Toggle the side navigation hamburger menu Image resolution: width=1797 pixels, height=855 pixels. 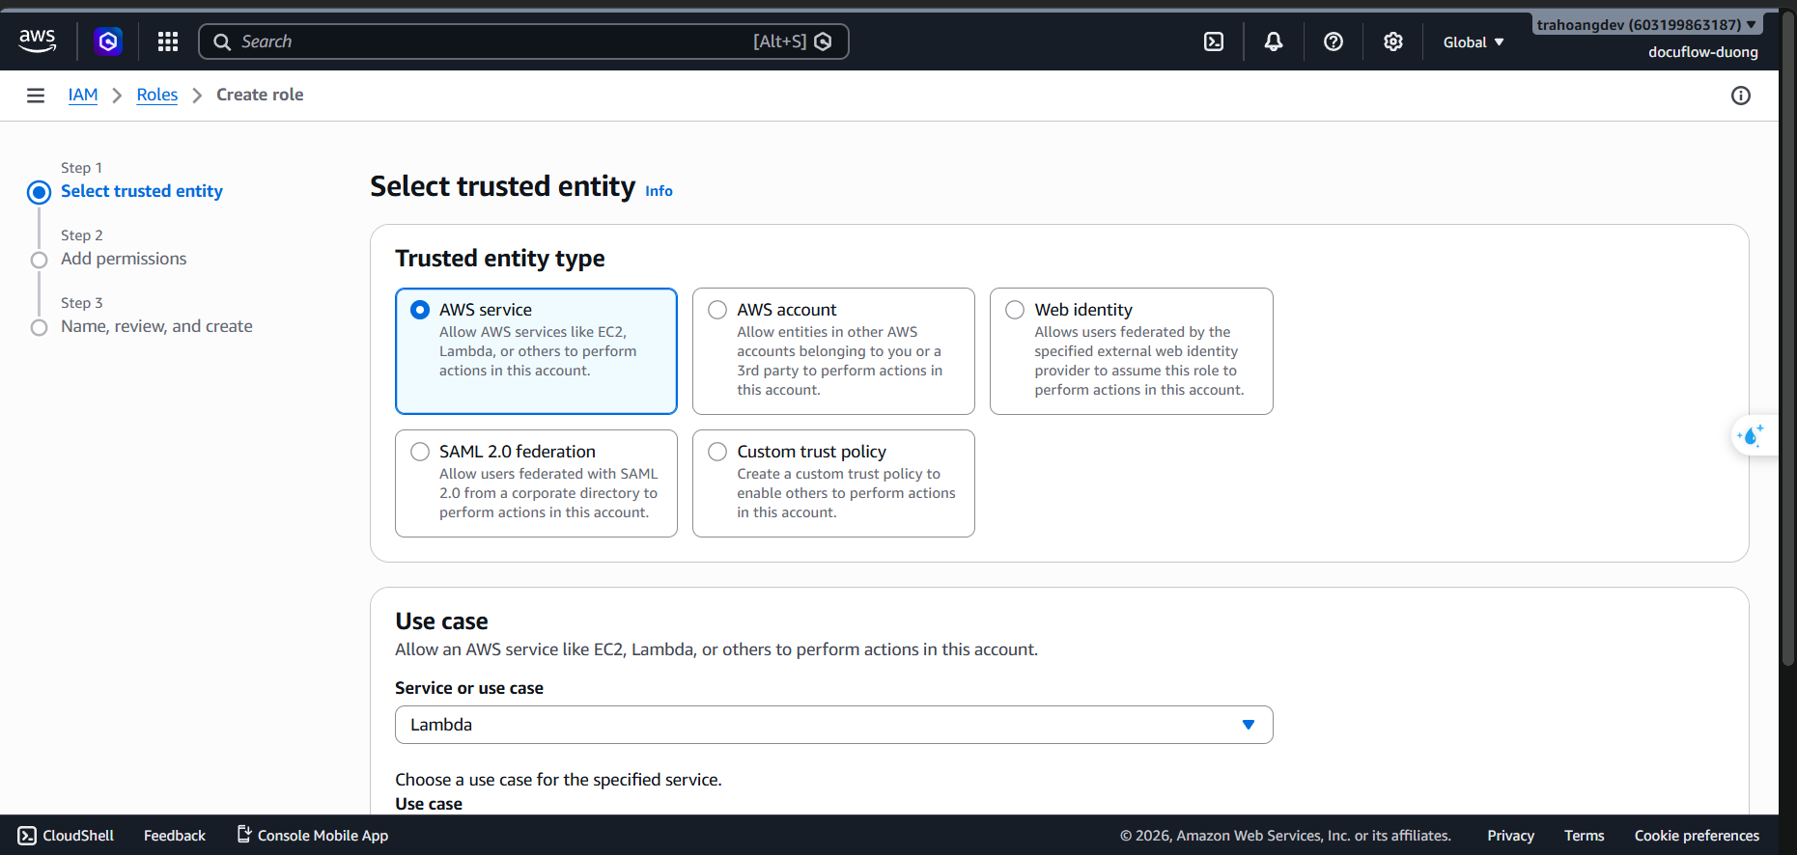coord(36,96)
